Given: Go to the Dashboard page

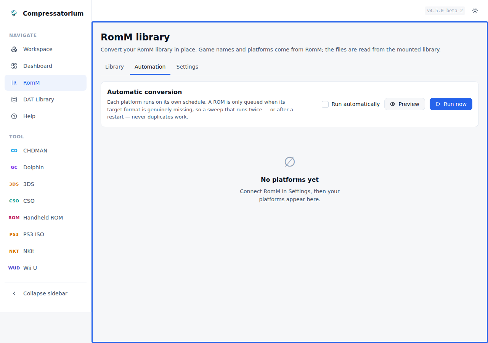Looking at the screenshot, I should coord(45,66).
